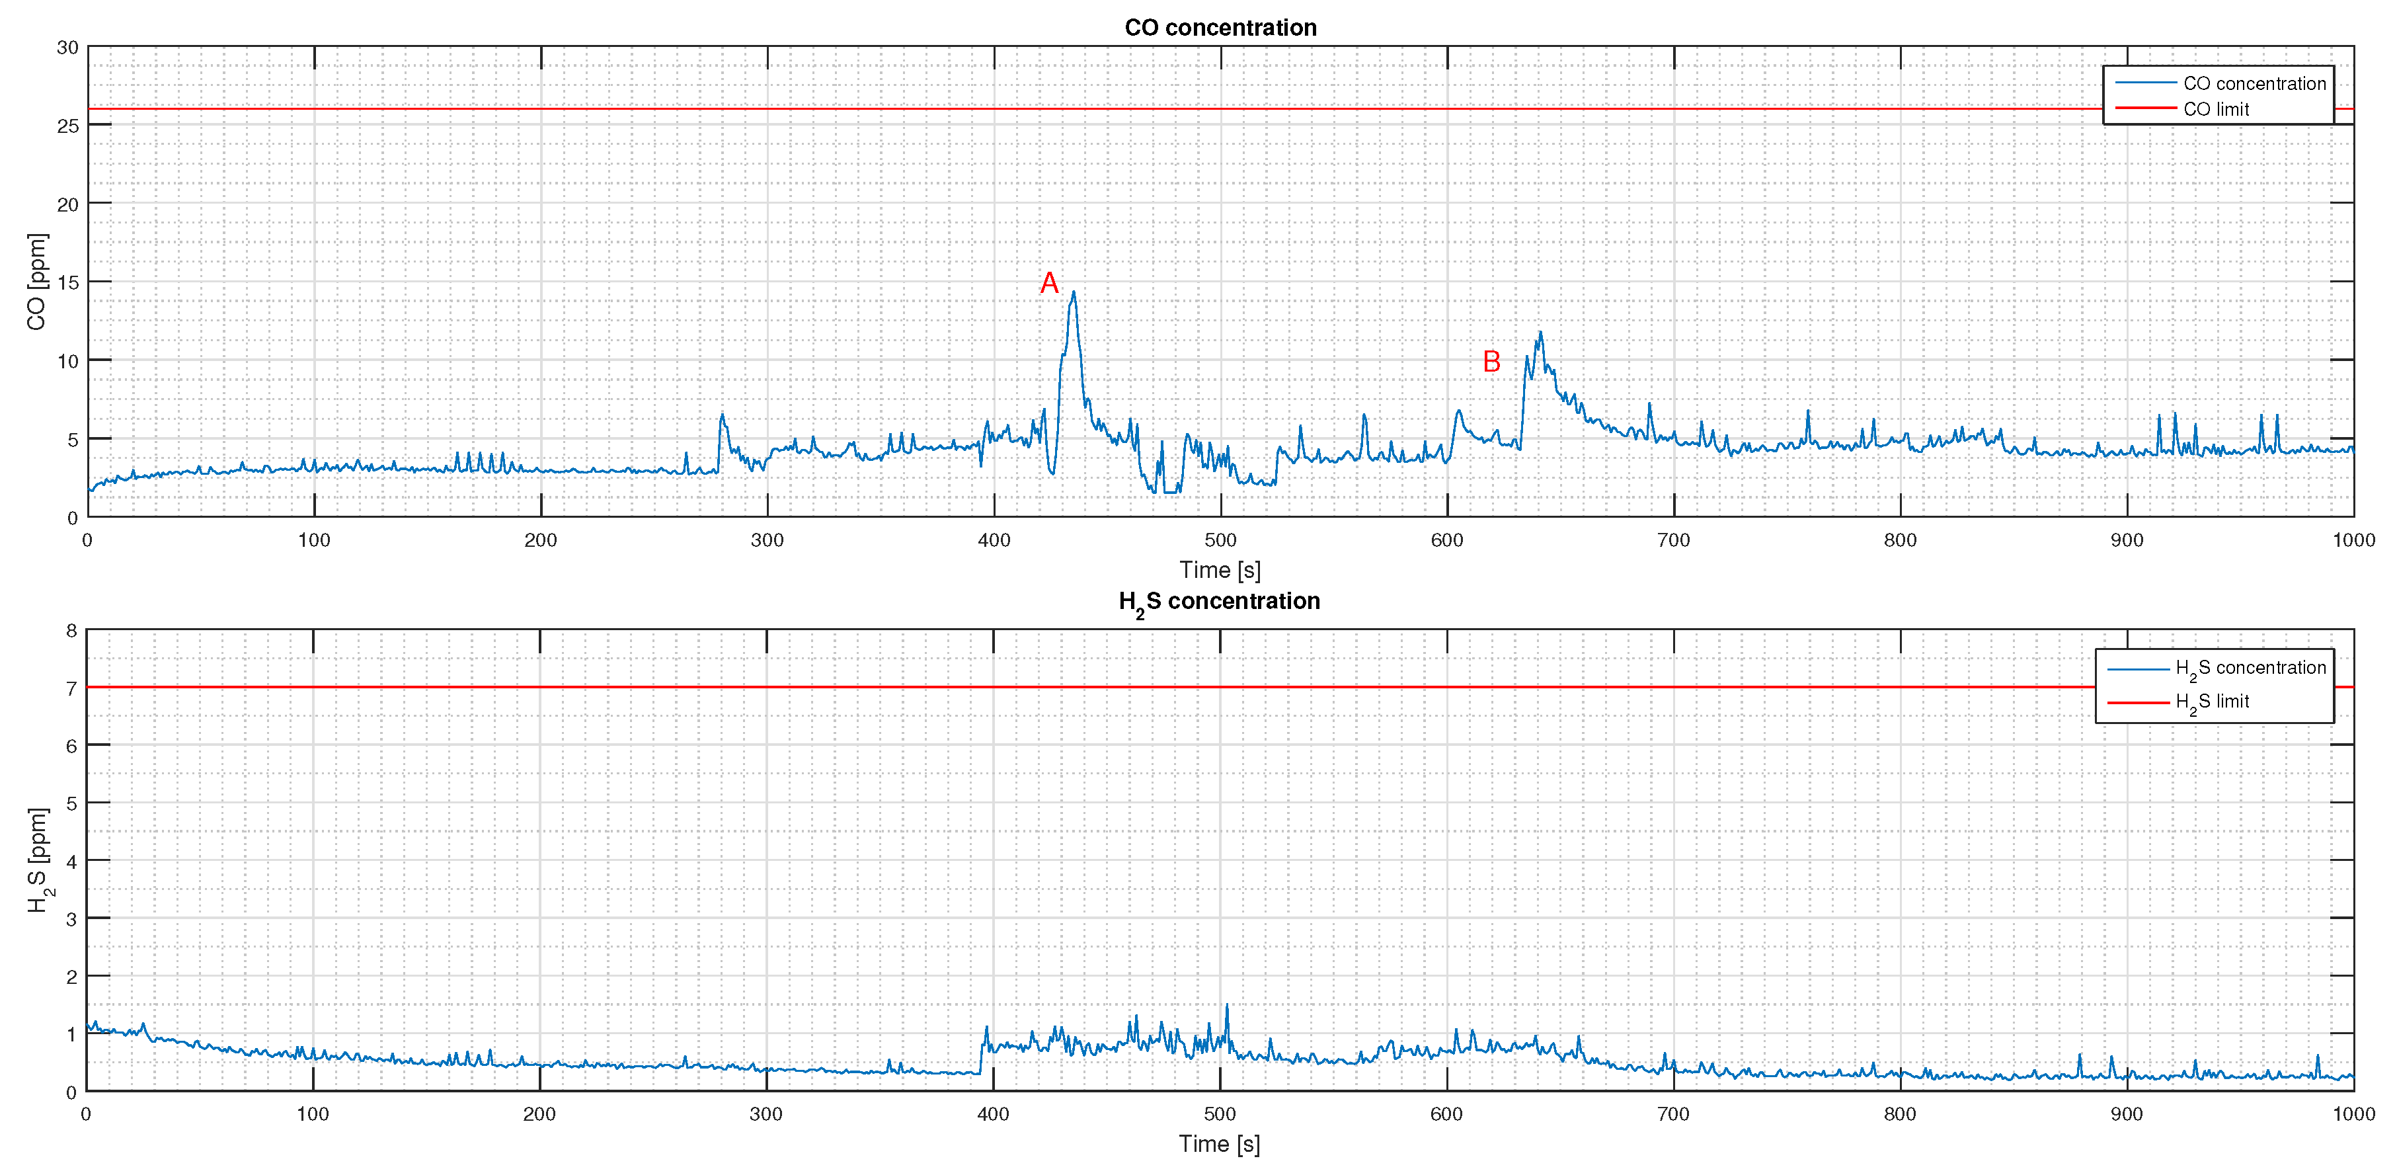2395x1175 pixels.
Task: Click the 500 tick label on CO plot
Action: (x=1220, y=540)
